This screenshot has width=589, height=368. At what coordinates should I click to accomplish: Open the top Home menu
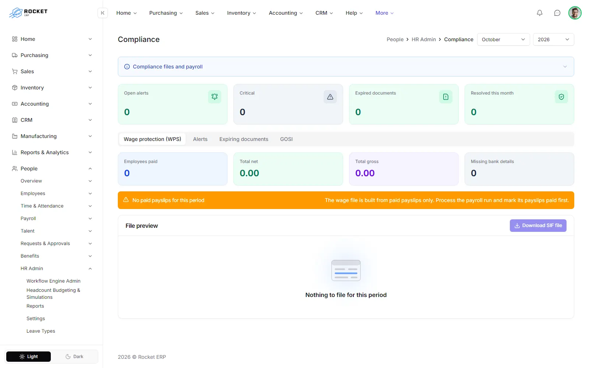[126, 13]
